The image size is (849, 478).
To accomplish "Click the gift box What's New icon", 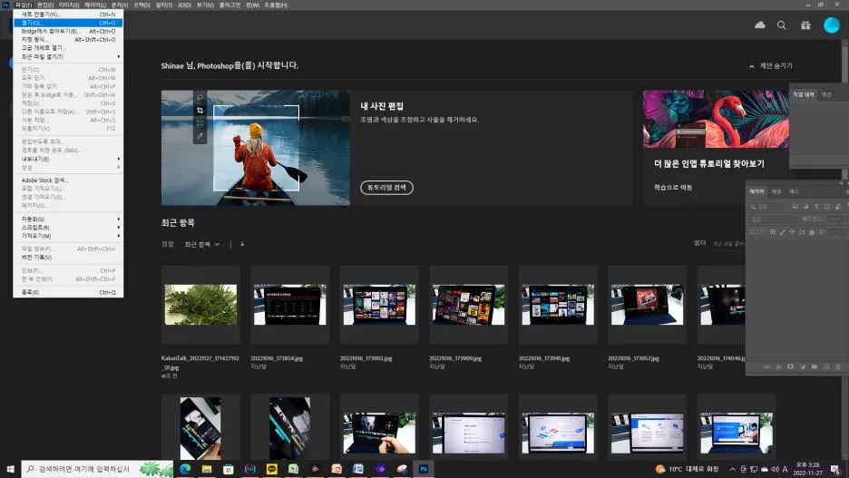I will tap(806, 24).
